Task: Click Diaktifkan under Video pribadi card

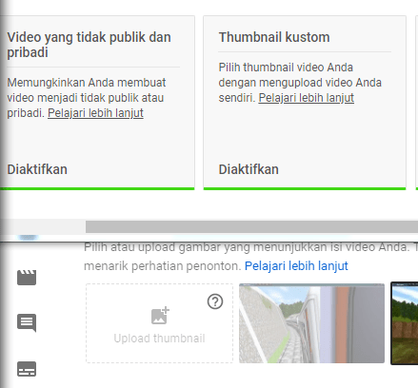Action: (37, 169)
